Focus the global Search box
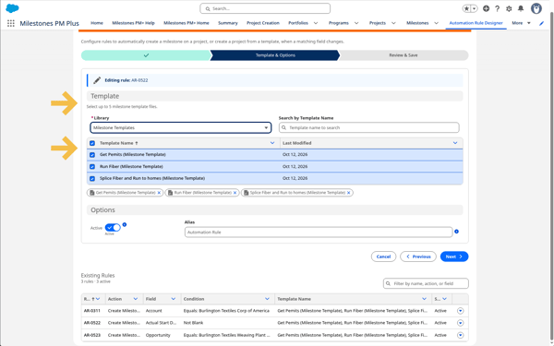 (x=265, y=8)
